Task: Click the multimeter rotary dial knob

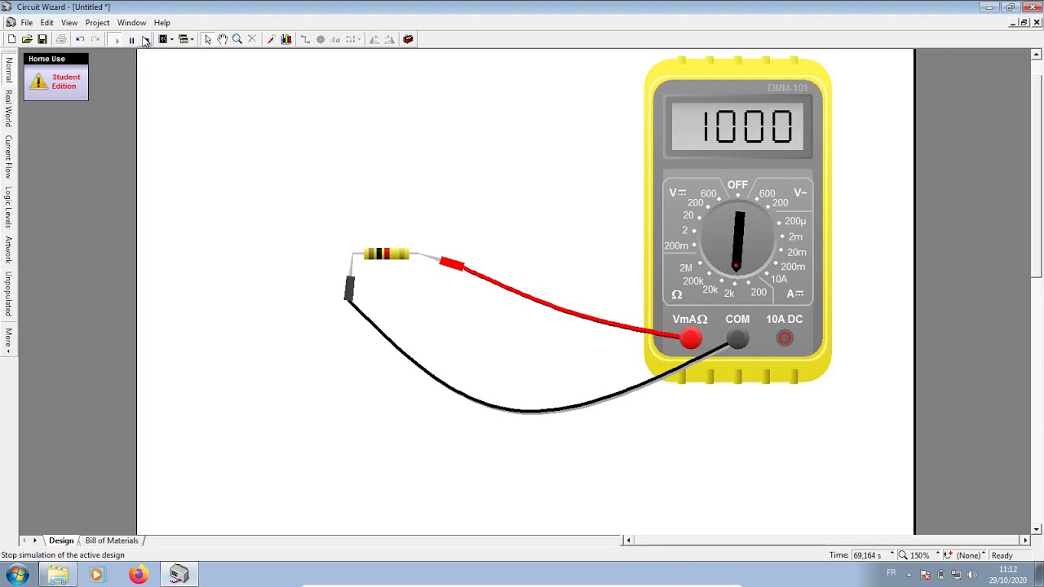Action: tap(737, 241)
